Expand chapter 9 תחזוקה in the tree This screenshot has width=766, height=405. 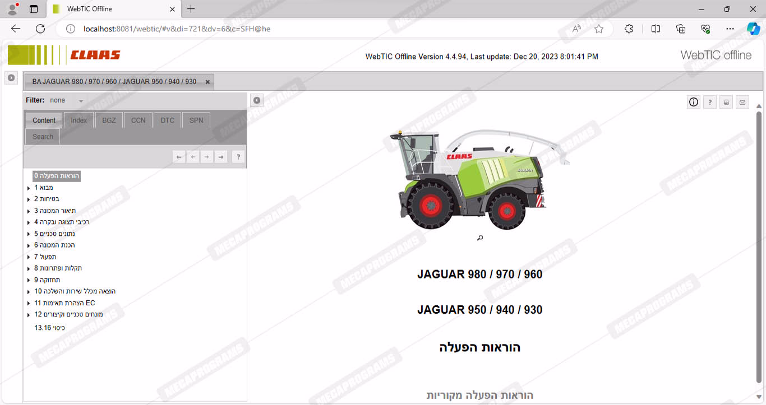click(29, 280)
